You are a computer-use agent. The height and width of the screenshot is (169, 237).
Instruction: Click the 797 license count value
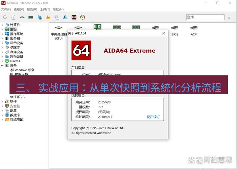pyautogui.click(x=101, y=107)
